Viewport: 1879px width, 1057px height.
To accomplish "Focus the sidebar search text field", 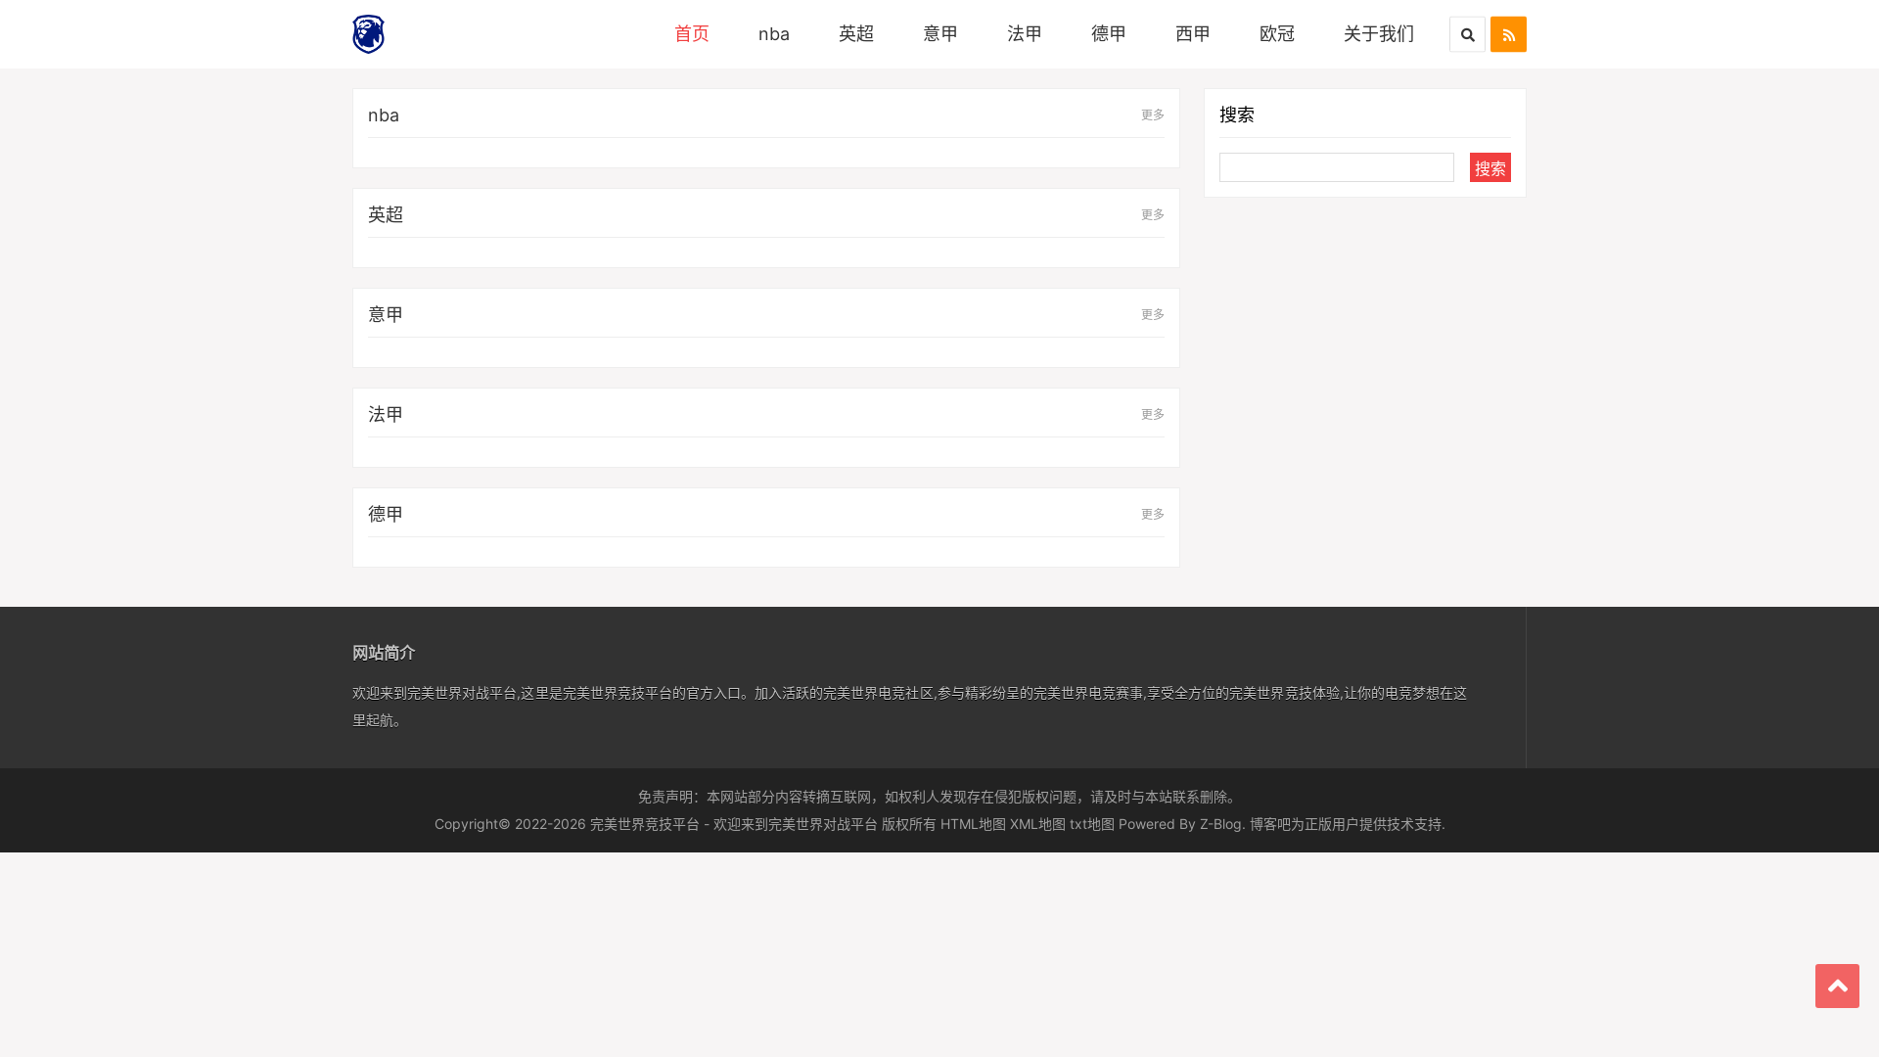I will [1337, 167].
